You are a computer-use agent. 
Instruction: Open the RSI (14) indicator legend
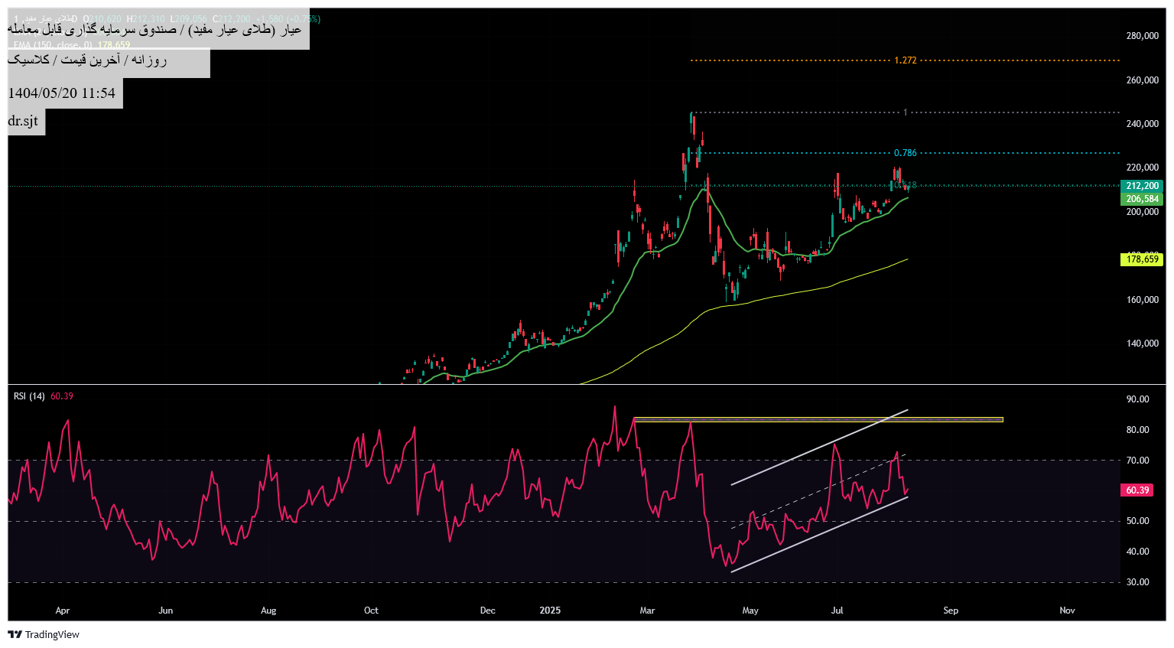click(x=29, y=396)
